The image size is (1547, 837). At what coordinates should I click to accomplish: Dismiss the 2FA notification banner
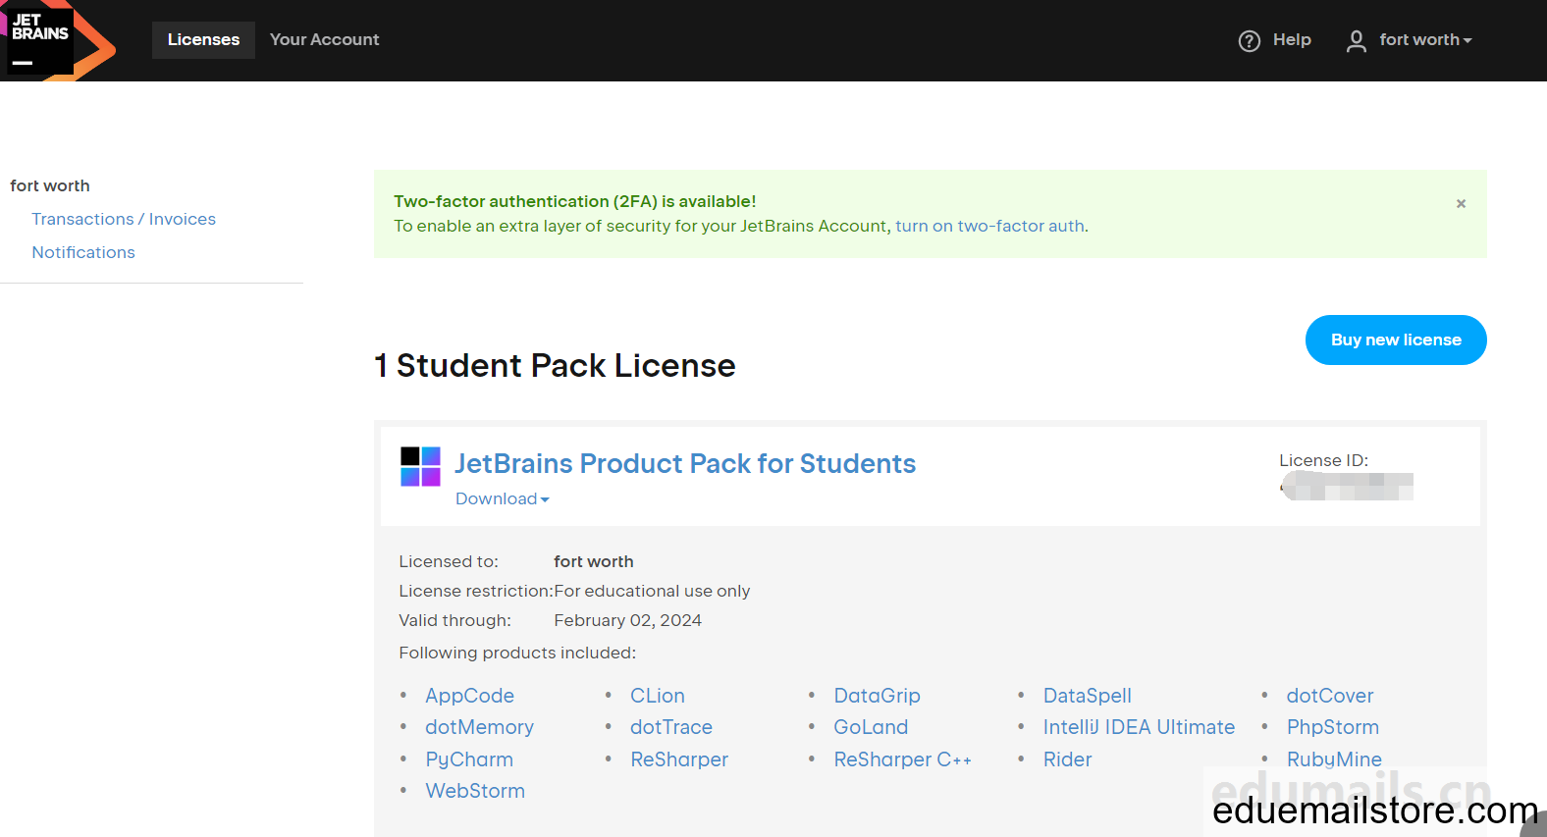(x=1461, y=203)
